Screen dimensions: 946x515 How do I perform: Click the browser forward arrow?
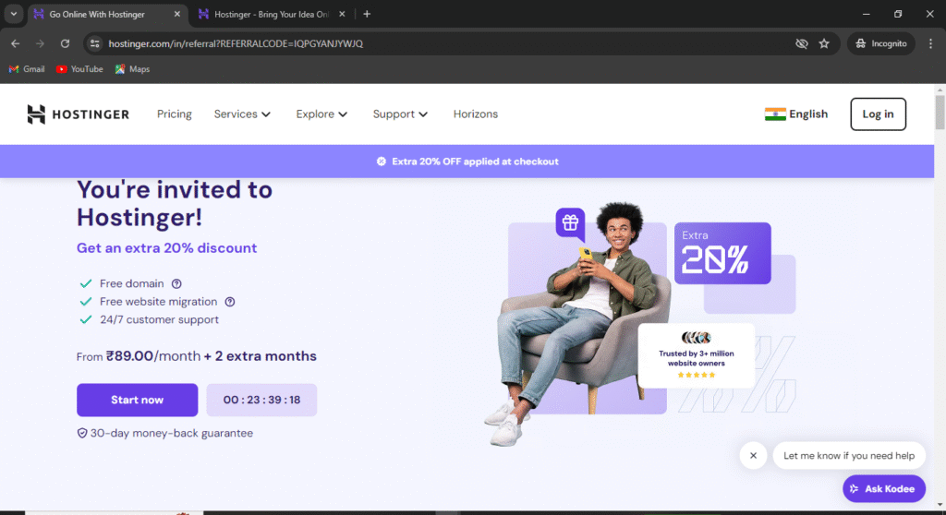click(40, 43)
